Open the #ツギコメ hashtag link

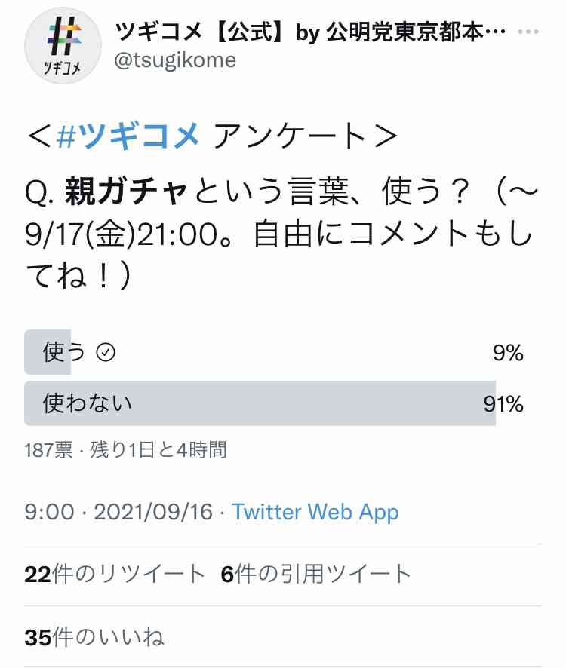pos(128,136)
